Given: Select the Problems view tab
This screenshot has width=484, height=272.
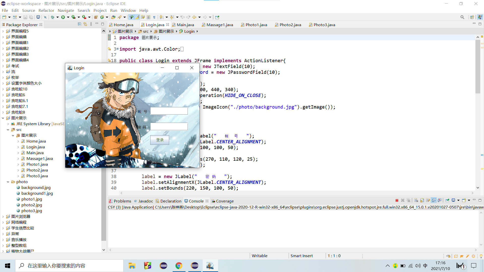Looking at the screenshot, I should point(123,201).
